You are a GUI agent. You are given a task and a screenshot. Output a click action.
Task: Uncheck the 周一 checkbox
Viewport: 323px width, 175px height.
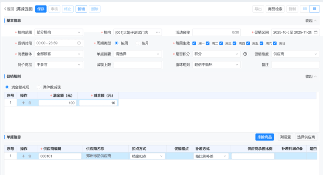194,43
